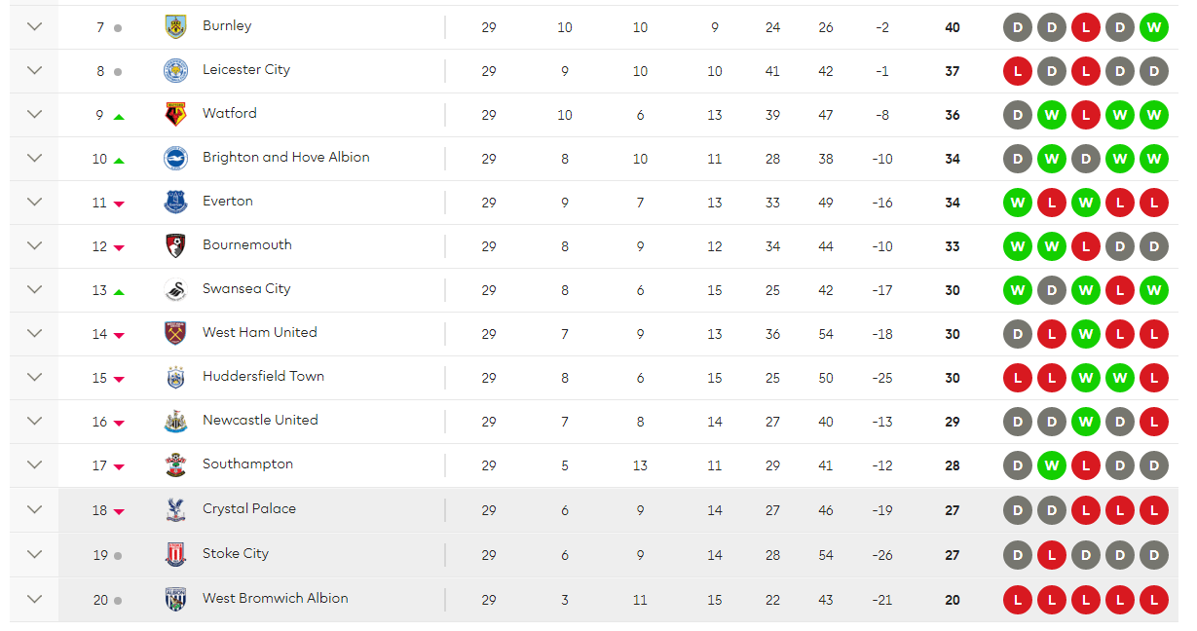Click the Newcastle United club badge

click(175, 422)
